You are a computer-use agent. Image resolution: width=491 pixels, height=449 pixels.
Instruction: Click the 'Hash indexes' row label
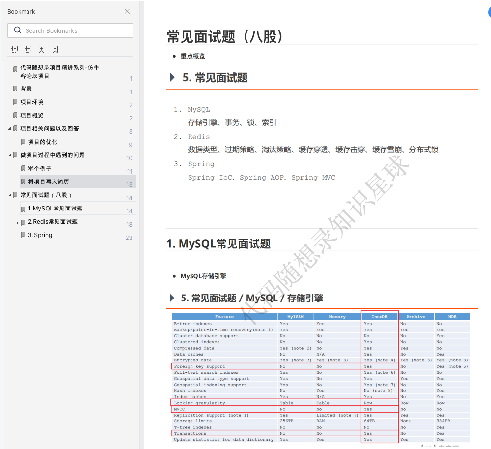coord(190,390)
